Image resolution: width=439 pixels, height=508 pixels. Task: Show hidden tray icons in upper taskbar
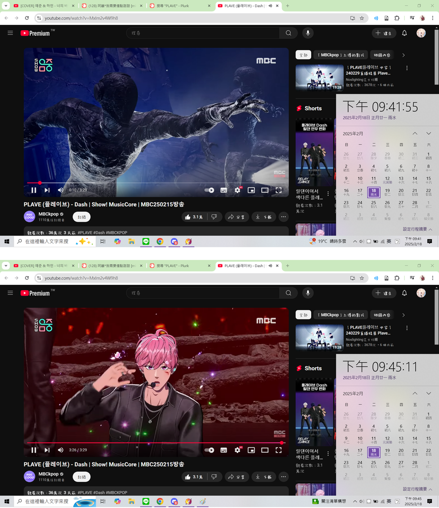pyautogui.click(x=355, y=242)
